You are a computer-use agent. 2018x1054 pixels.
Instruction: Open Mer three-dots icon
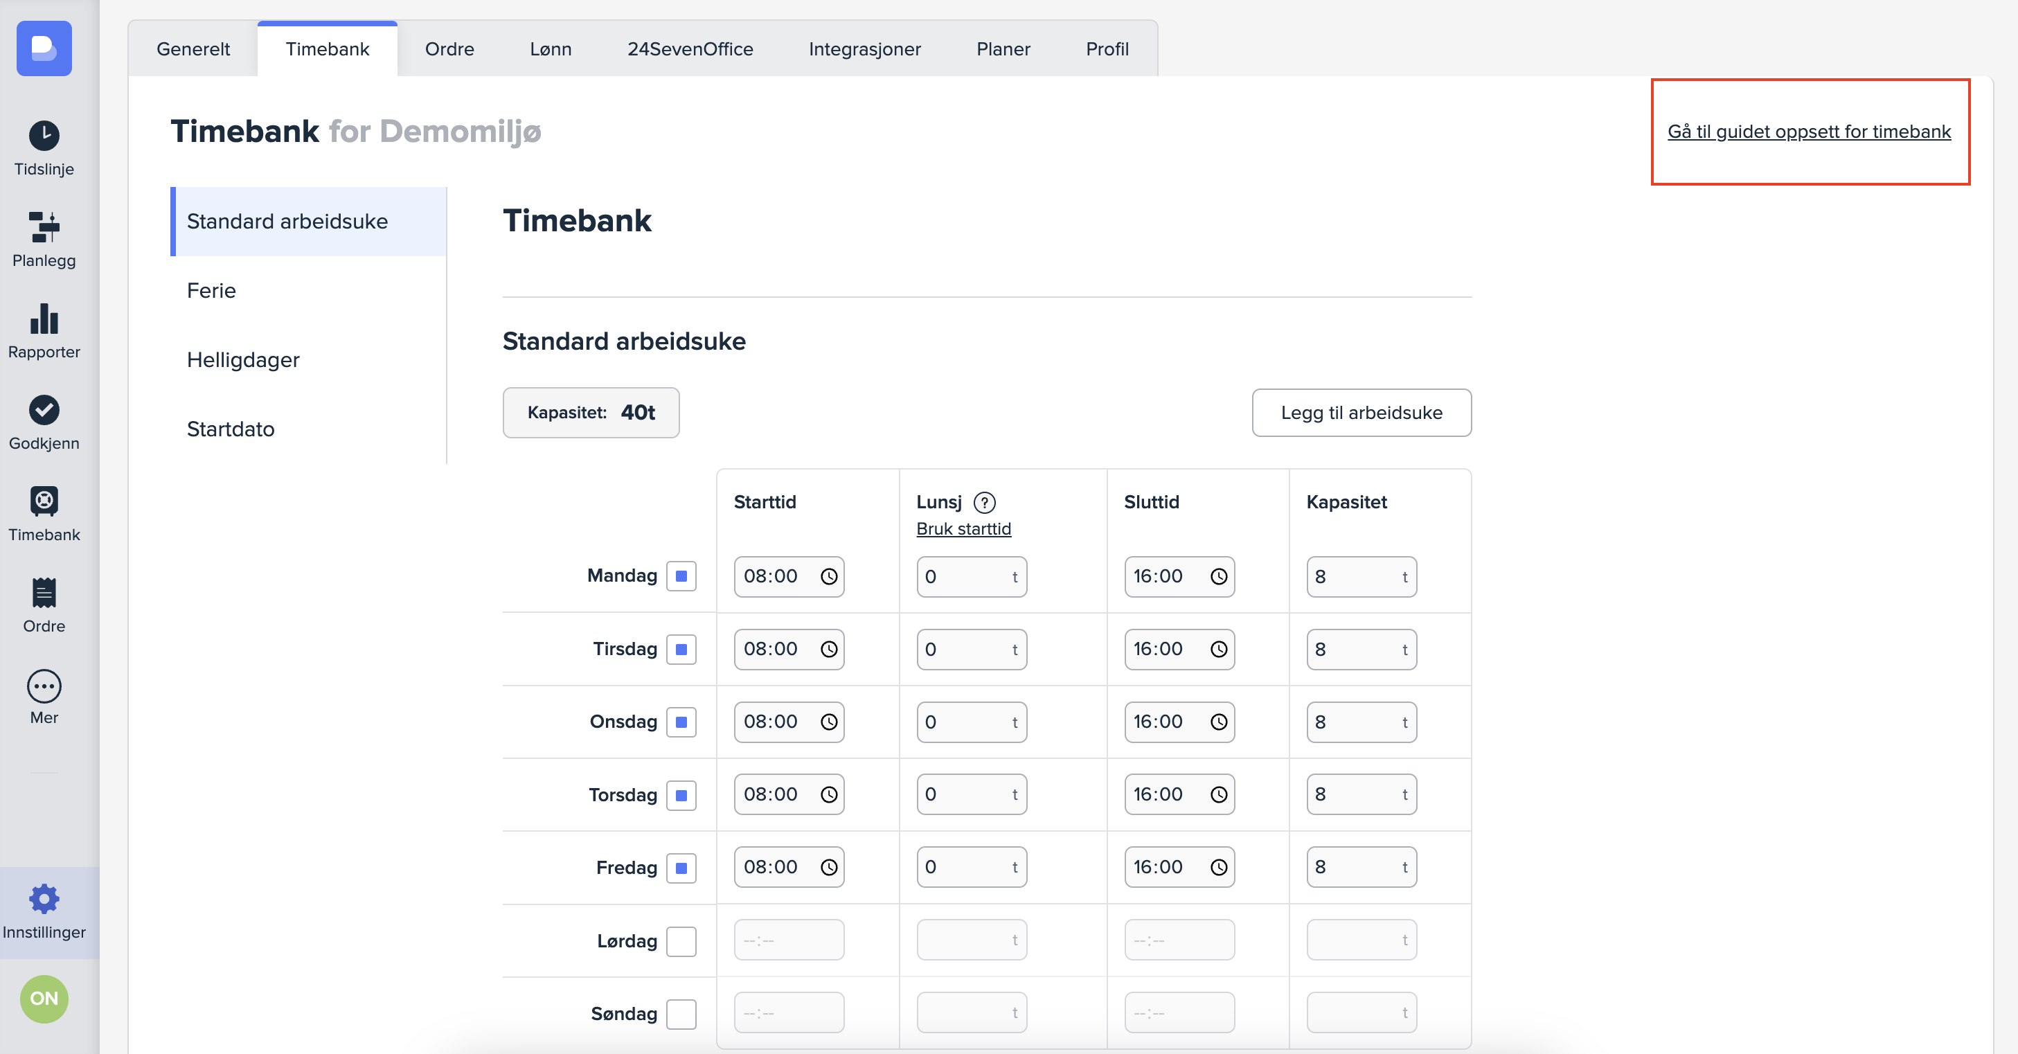click(x=44, y=686)
